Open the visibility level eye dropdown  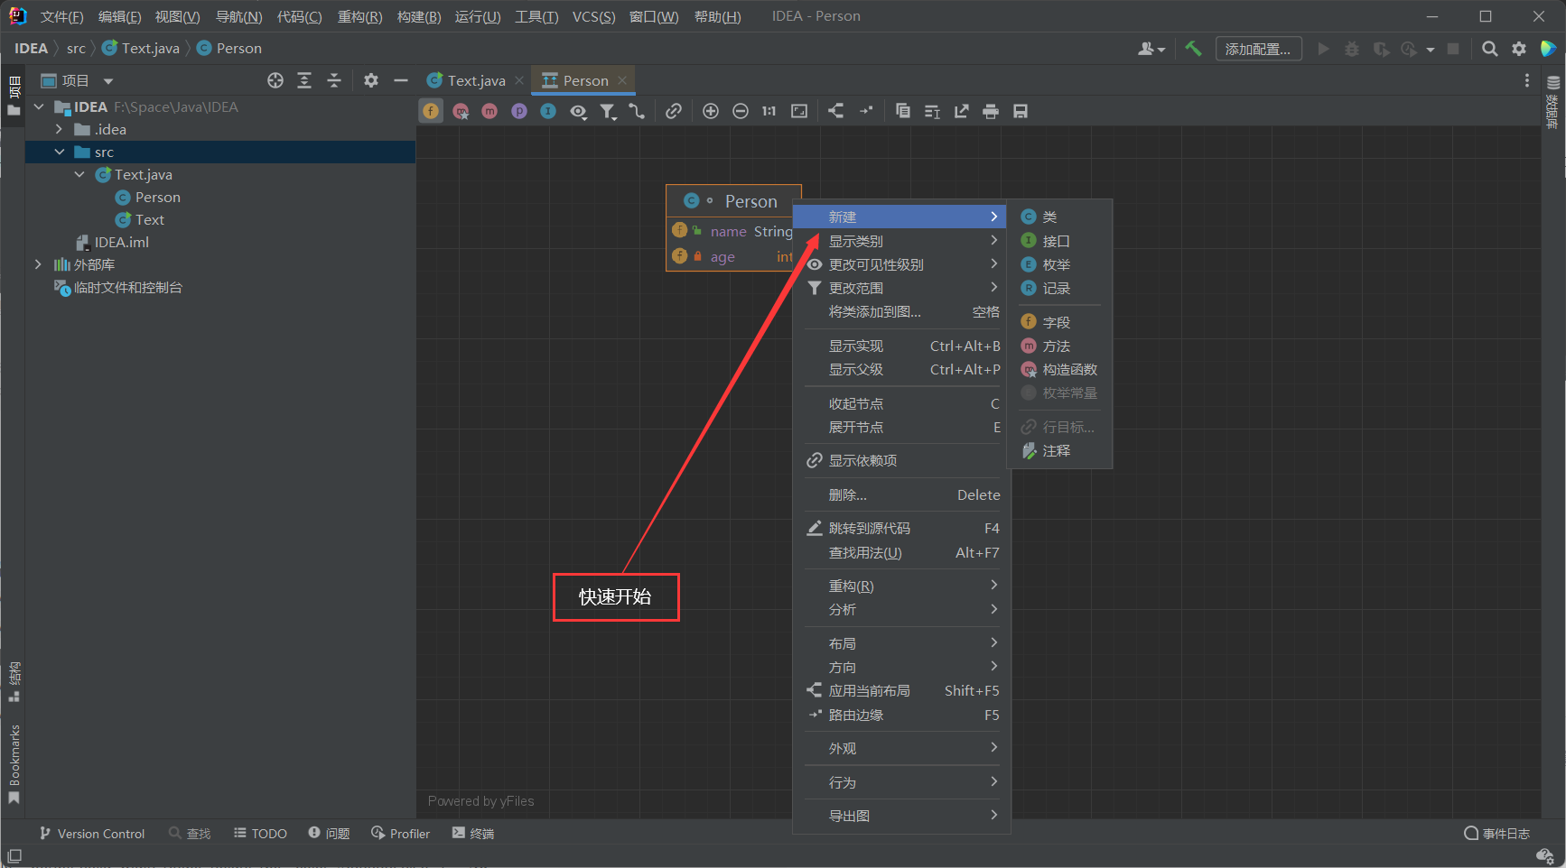pos(578,111)
